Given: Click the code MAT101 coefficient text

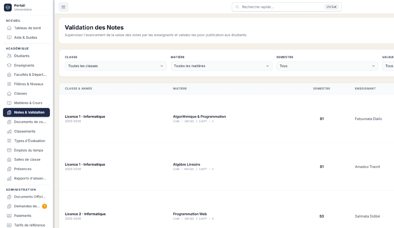Looking at the screenshot, I should pos(193,169).
